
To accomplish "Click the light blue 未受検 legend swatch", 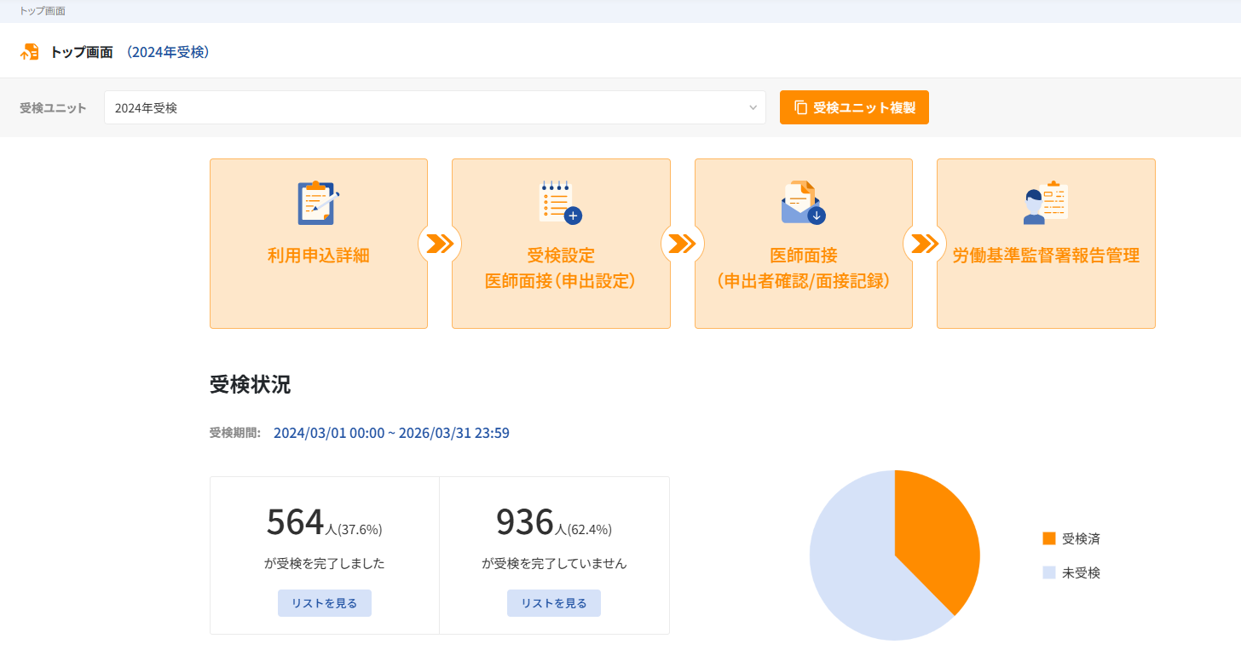I will (1049, 572).
